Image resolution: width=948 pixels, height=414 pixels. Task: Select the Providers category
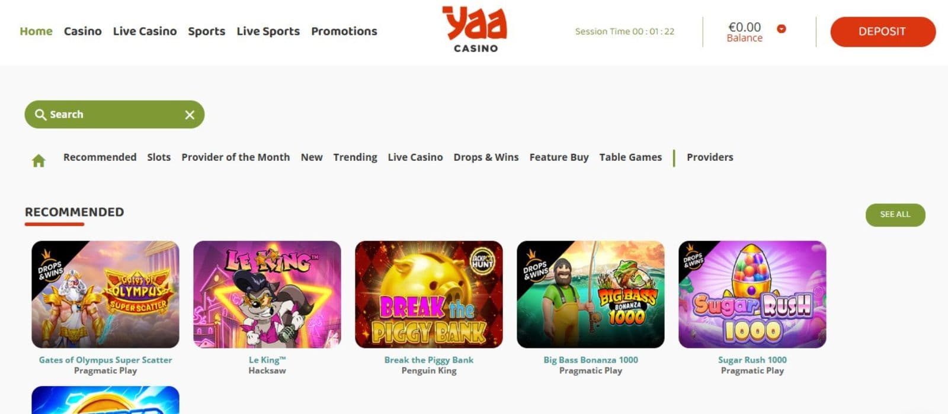pos(710,157)
